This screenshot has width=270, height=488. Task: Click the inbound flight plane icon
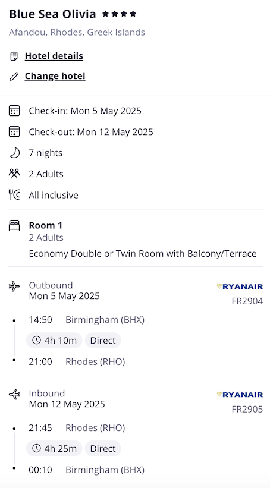[x=14, y=395]
